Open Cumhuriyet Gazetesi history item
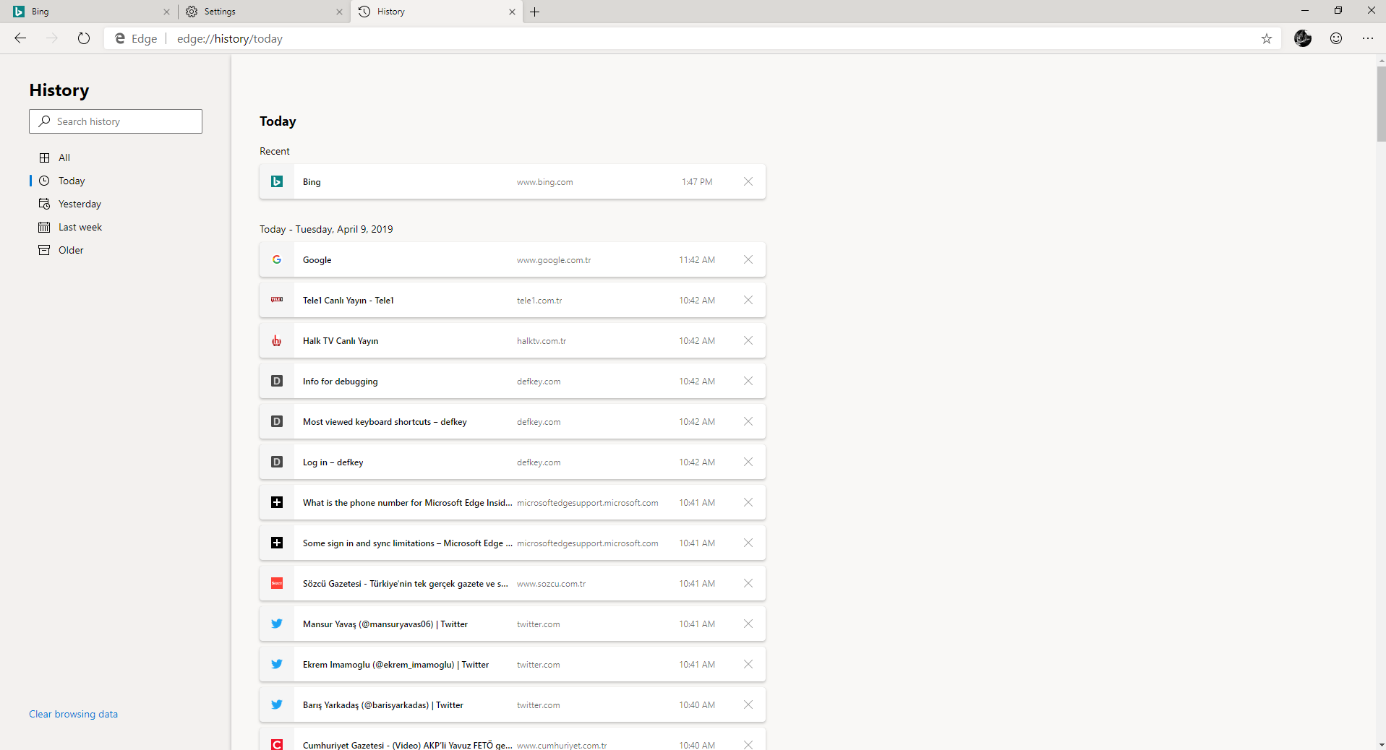 (x=408, y=745)
